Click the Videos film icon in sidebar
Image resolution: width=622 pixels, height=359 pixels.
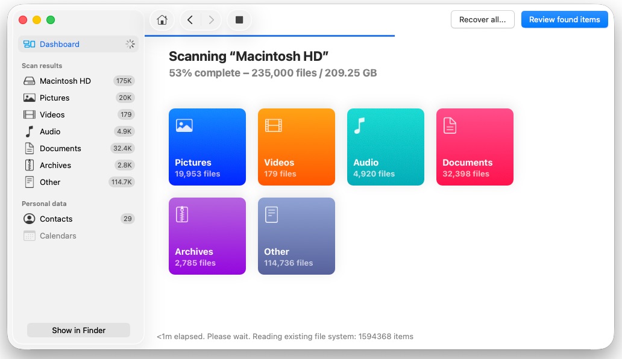click(29, 114)
